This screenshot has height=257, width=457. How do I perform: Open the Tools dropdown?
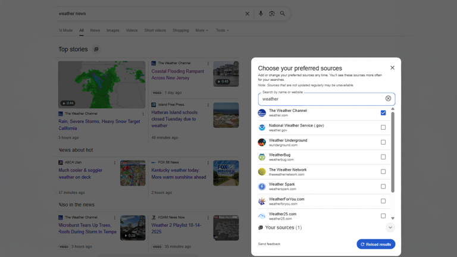[223, 30]
